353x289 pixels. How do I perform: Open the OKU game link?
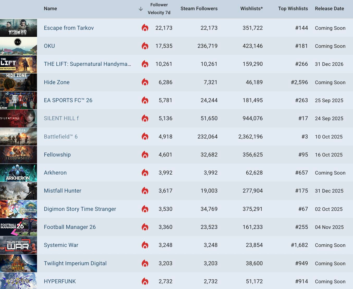coord(49,46)
